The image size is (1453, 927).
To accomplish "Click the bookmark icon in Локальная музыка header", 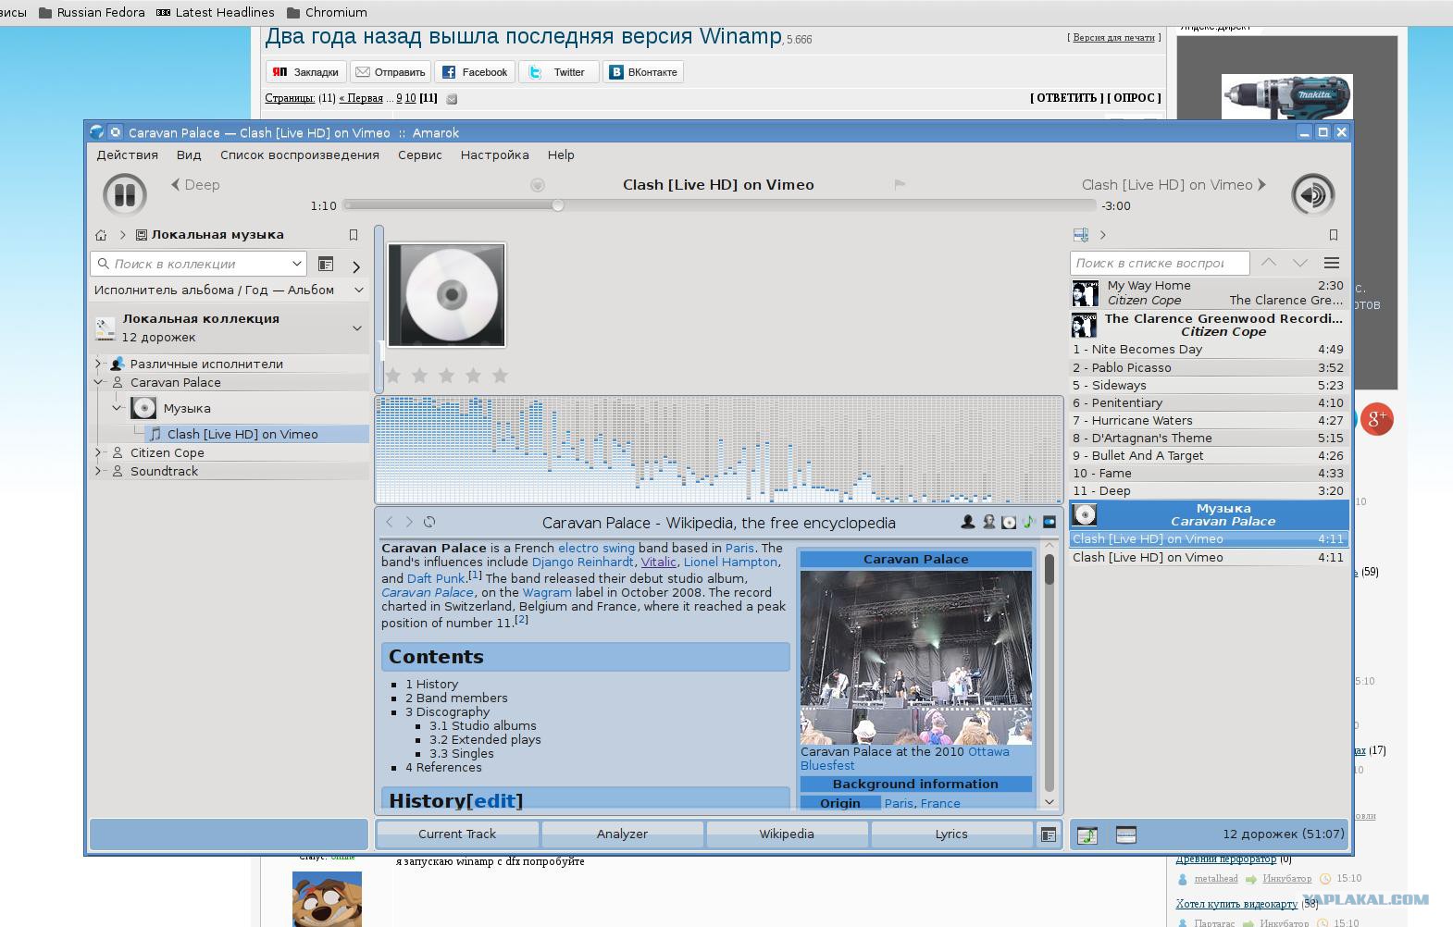I will 353,235.
